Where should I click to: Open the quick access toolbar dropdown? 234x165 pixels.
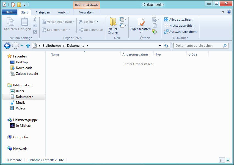(24, 5)
